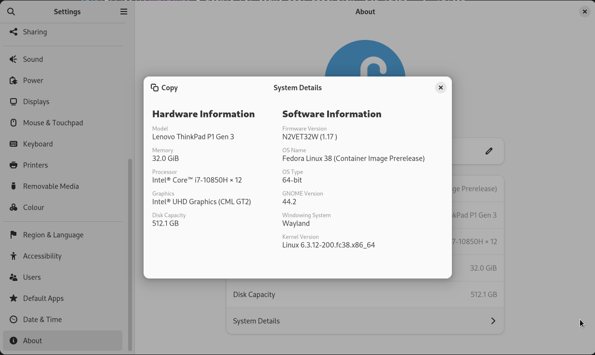Screen dimensions: 595x355
Task: Click the About panel title
Action: pos(365,12)
